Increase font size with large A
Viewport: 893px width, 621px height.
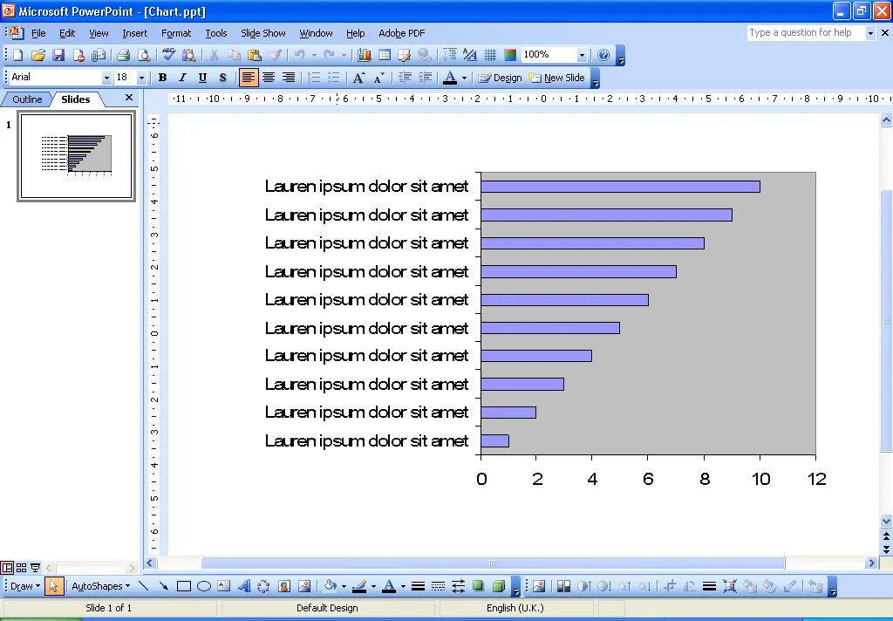point(358,78)
